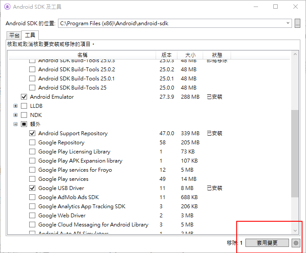
Task: Click version 27.3.9 of Android Emulator
Action: pyautogui.click(x=167, y=97)
